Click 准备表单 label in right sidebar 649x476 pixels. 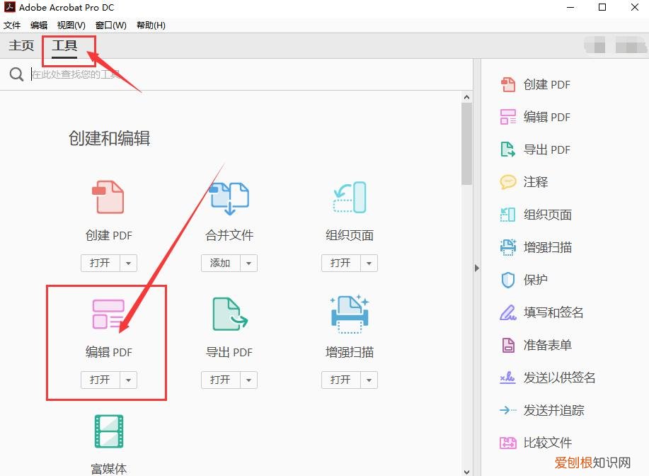pos(548,345)
